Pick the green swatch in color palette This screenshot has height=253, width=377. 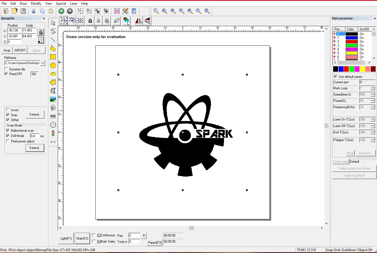352,69
